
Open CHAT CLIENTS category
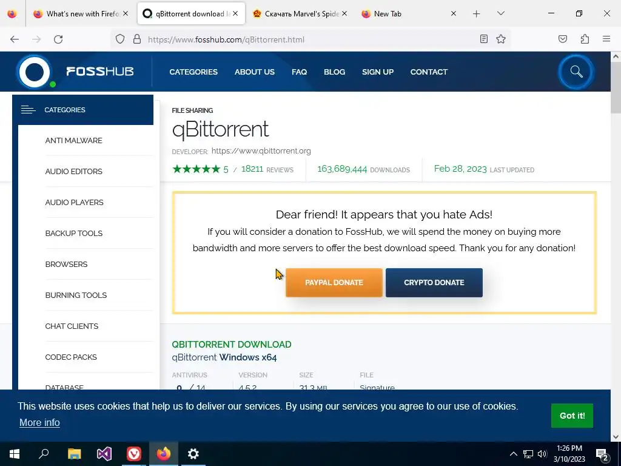[x=72, y=326]
